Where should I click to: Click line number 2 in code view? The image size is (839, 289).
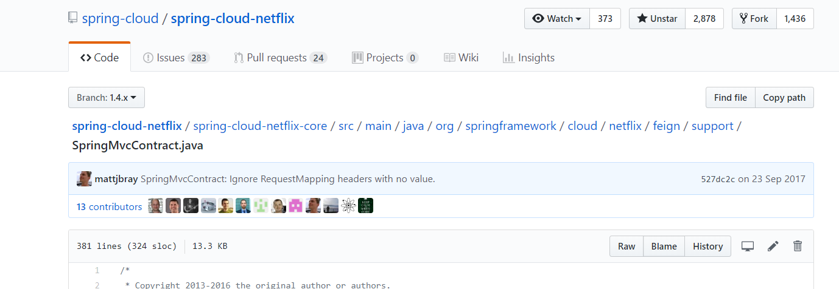(x=97, y=285)
